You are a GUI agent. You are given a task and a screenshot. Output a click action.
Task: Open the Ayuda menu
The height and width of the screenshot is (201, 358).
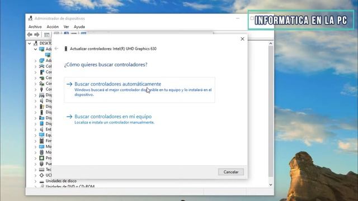[79, 27]
